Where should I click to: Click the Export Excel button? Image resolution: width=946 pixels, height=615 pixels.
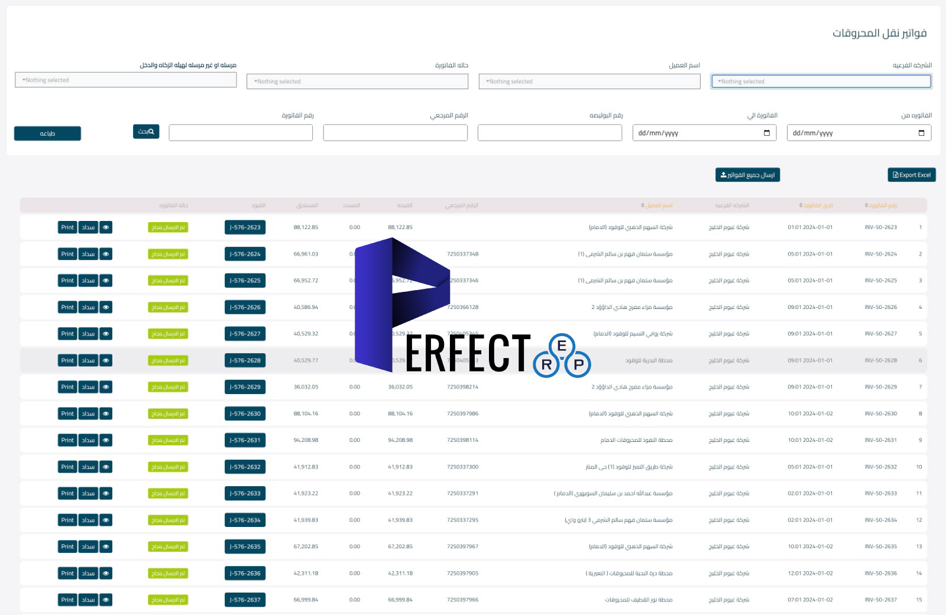click(912, 175)
